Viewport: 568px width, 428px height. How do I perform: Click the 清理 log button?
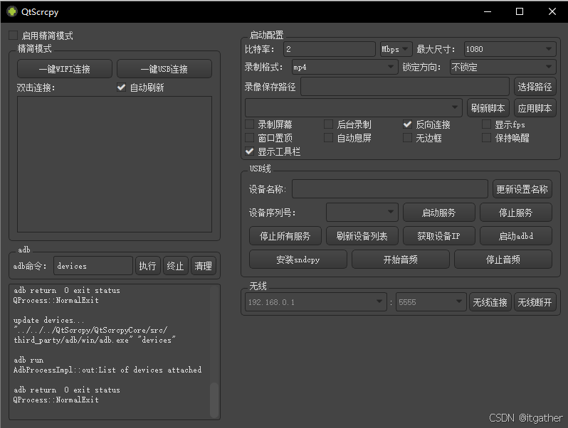click(204, 266)
